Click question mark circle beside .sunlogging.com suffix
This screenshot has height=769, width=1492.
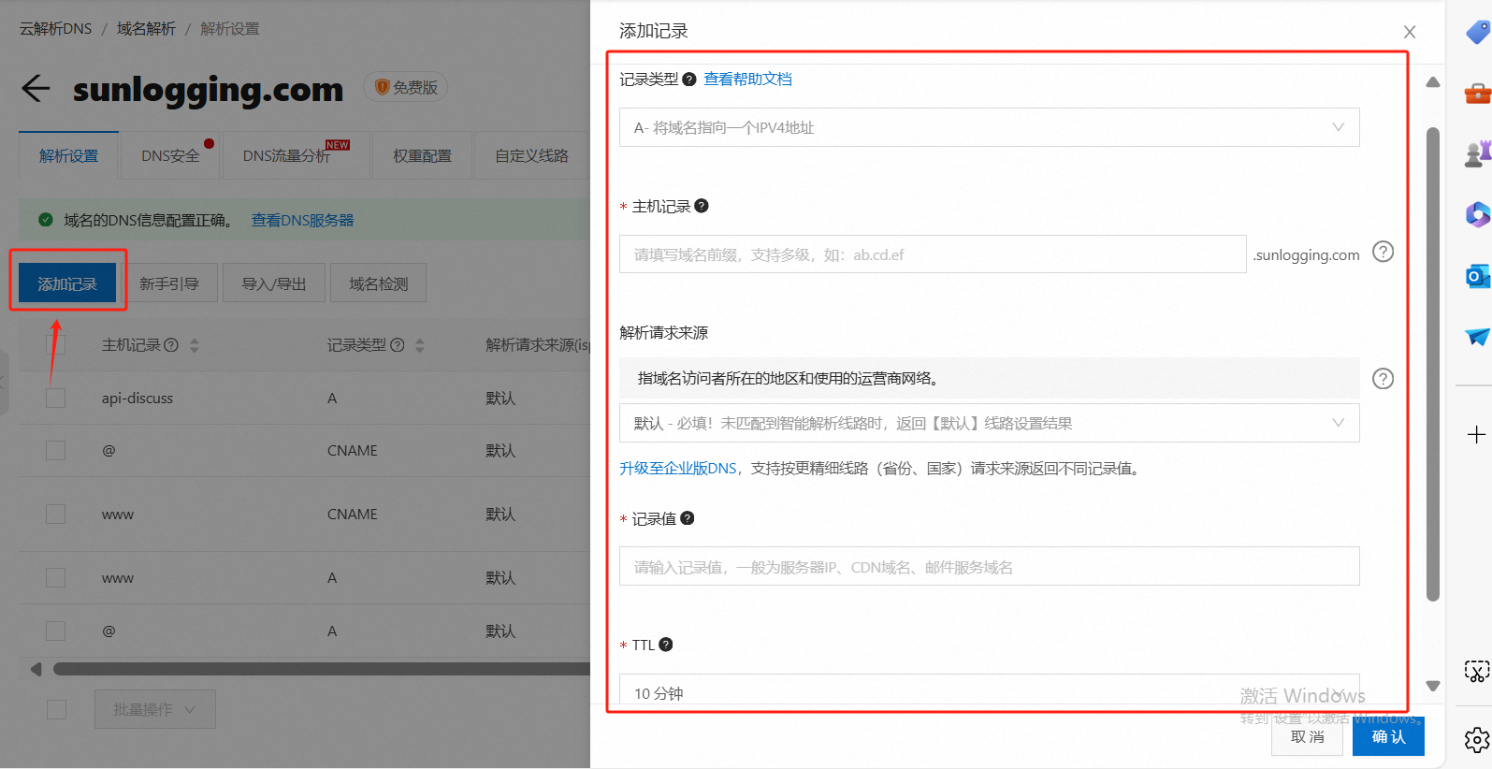pyautogui.click(x=1383, y=252)
